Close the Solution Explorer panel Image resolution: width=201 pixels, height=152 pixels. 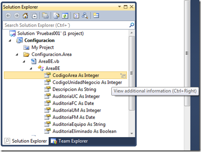point(132,7)
